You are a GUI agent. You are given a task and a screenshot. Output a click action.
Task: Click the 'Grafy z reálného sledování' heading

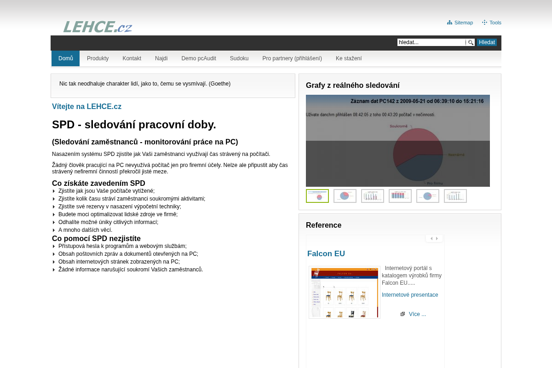[x=353, y=85]
